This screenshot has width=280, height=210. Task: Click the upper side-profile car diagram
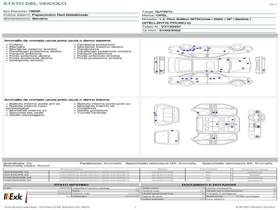point(211,50)
